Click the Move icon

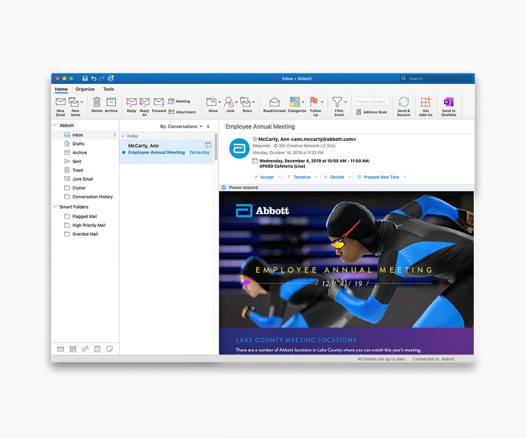click(211, 102)
